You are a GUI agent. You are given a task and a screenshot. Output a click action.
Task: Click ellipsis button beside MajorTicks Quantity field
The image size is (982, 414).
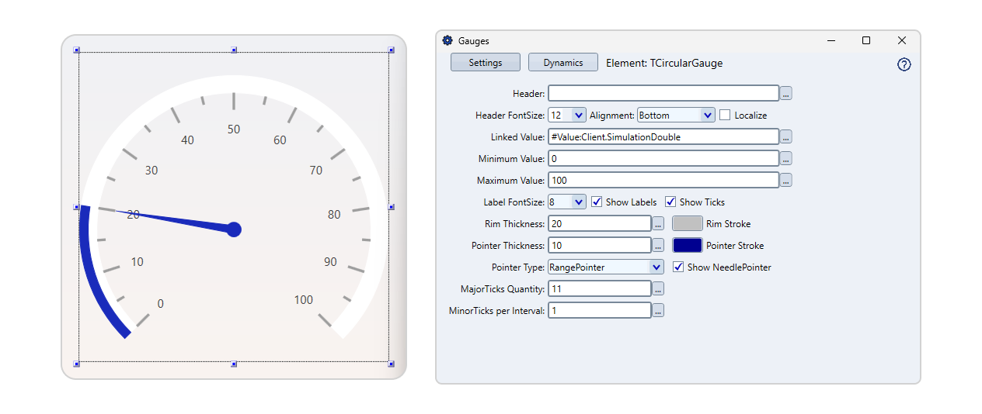[658, 289]
